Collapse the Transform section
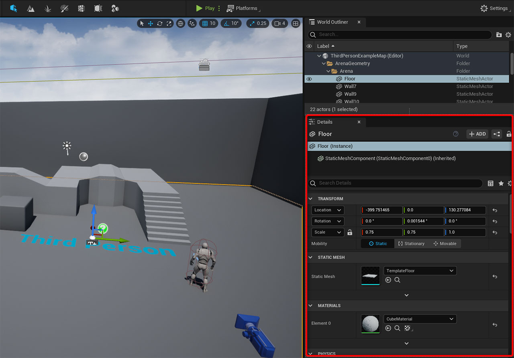 coord(310,199)
